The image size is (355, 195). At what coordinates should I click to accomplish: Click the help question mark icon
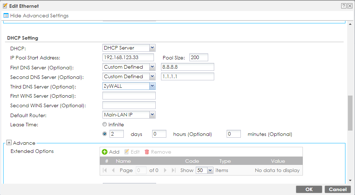344,6
